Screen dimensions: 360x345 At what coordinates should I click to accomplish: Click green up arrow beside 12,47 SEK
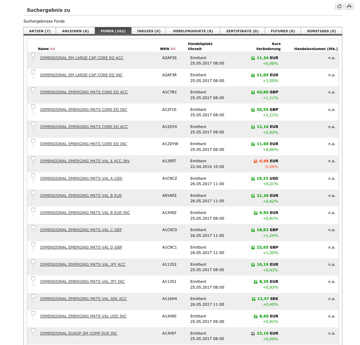point(253,299)
